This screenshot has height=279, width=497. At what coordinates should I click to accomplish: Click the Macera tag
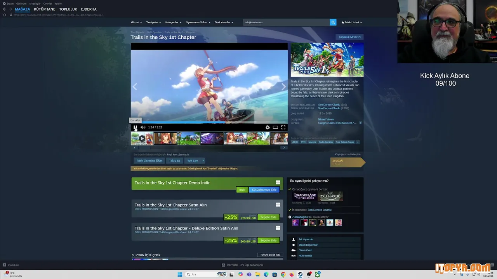tap(312, 142)
